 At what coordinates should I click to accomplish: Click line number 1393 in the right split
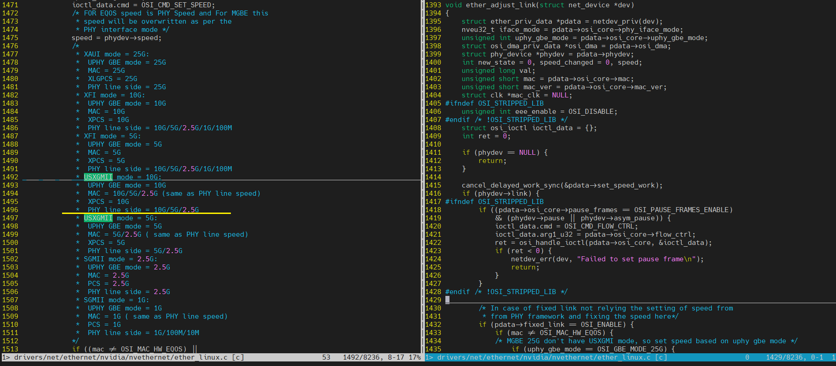pos(434,5)
